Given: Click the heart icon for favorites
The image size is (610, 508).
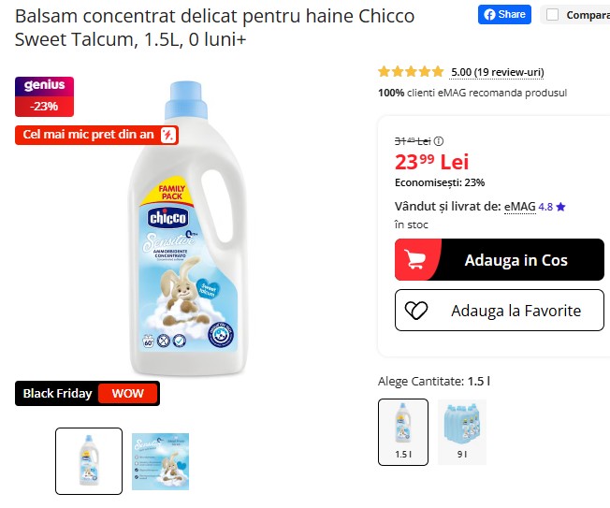Looking at the screenshot, I should click(x=416, y=311).
